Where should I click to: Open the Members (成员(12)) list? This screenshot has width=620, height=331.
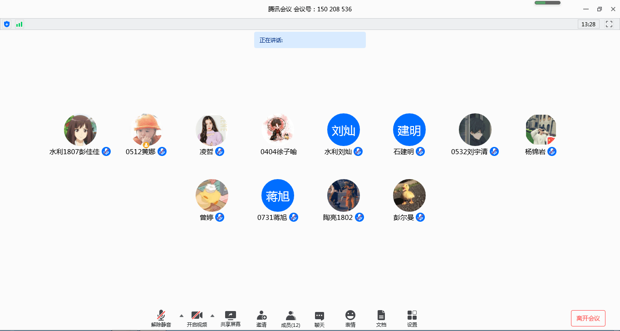290,319
